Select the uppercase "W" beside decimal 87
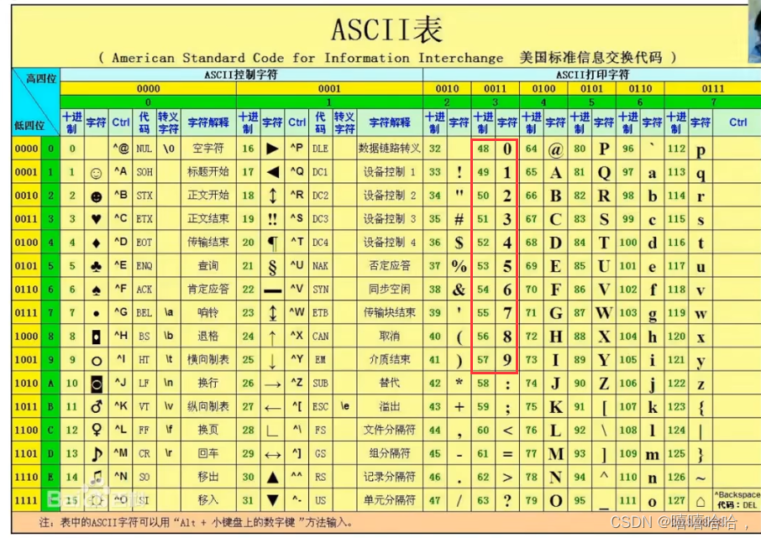761x538 pixels. (604, 313)
